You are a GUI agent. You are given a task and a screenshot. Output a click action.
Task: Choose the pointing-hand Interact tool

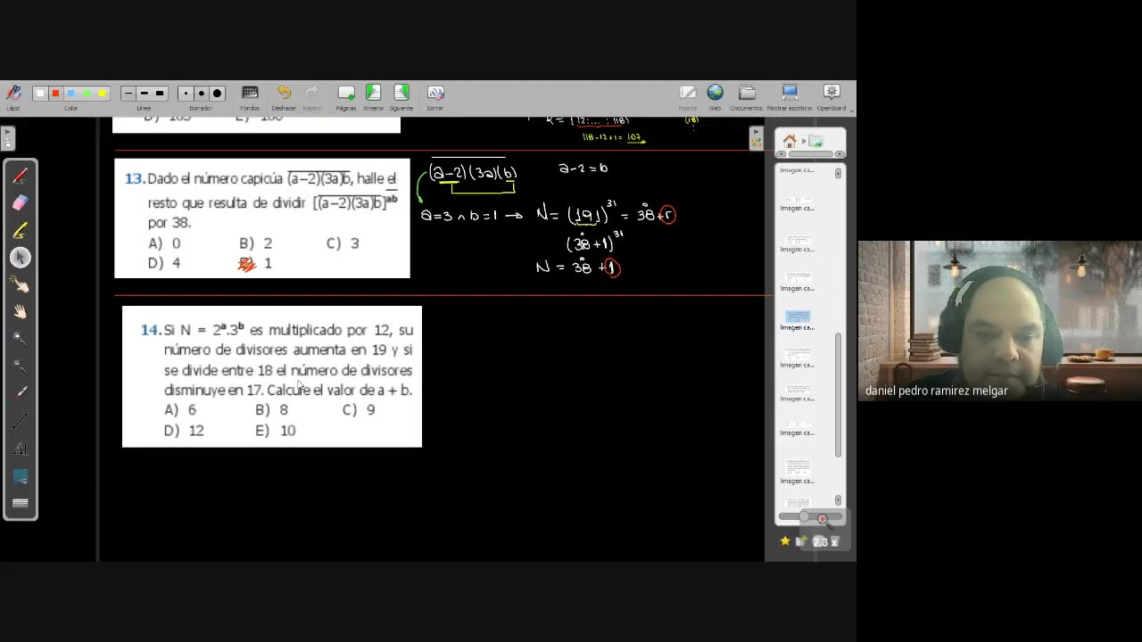[x=21, y=284]
